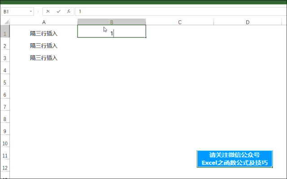This screenshot has width=287, height=179.
Task: Click cell A2 containing 隔三行插入
Action: (44, 46)
